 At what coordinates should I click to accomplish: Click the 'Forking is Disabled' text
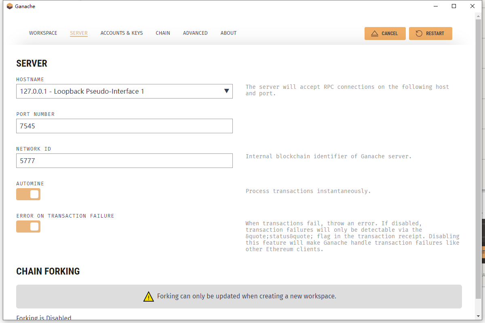44,318
